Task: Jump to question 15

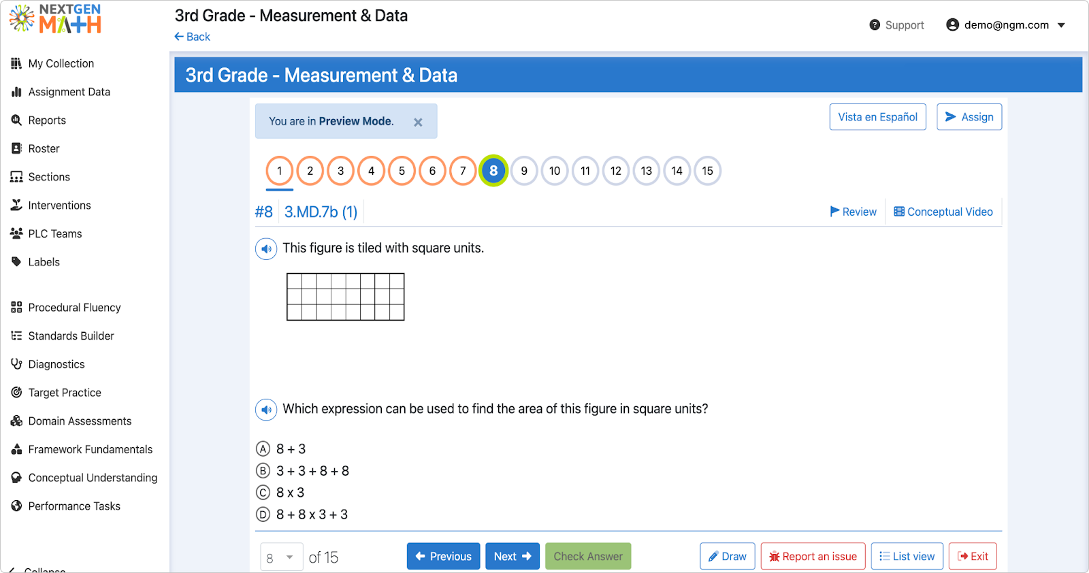Action: point(707,171)
